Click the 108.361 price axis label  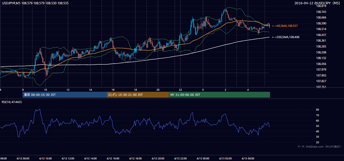pos(321,41)
